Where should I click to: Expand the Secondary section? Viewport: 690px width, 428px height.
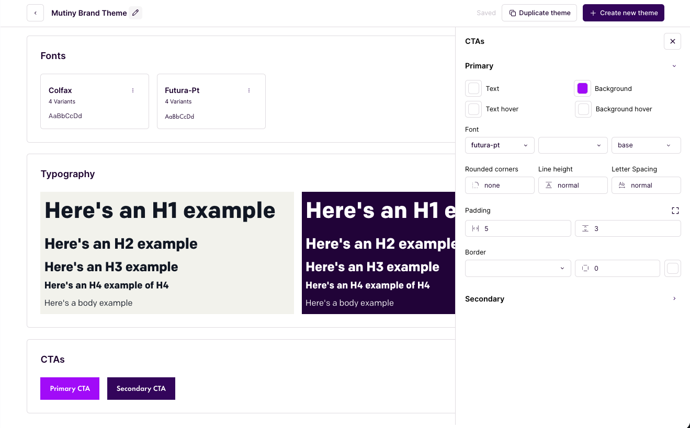pyautogui.click(x=674, y=298)
